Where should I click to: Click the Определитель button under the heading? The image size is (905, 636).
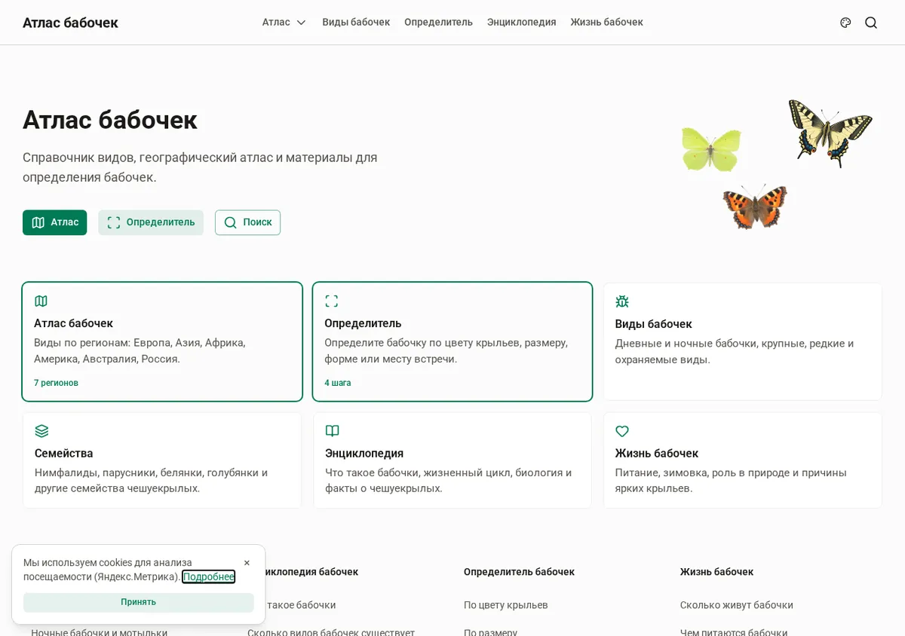151,222
